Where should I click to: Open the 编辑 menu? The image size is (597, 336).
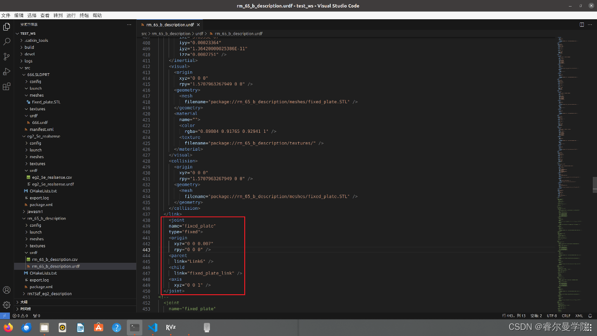click(19, 15)
